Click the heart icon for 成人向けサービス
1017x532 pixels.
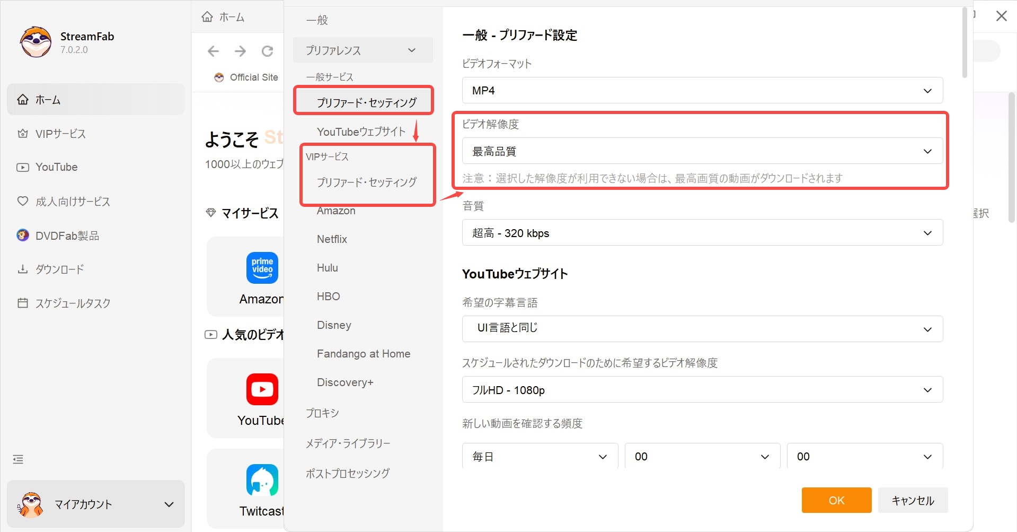[23, 201]
